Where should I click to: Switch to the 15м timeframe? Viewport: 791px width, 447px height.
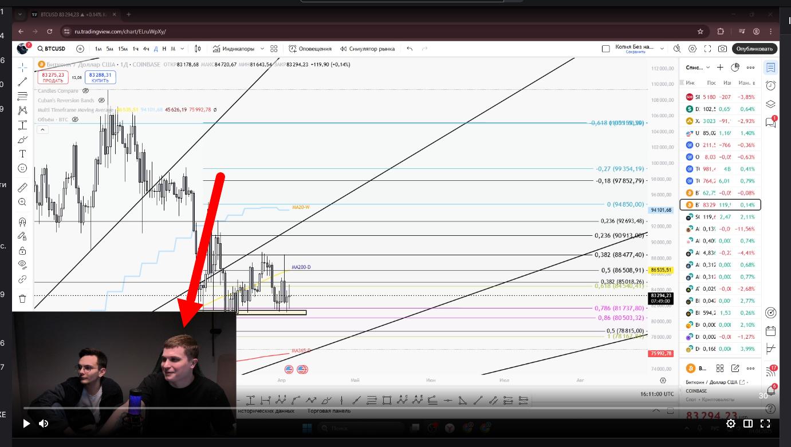coord(123,49)
